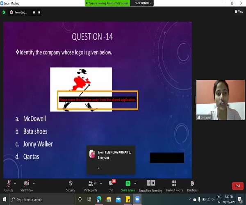Open Microsoft Edge from taskbar

coord(99,199)
